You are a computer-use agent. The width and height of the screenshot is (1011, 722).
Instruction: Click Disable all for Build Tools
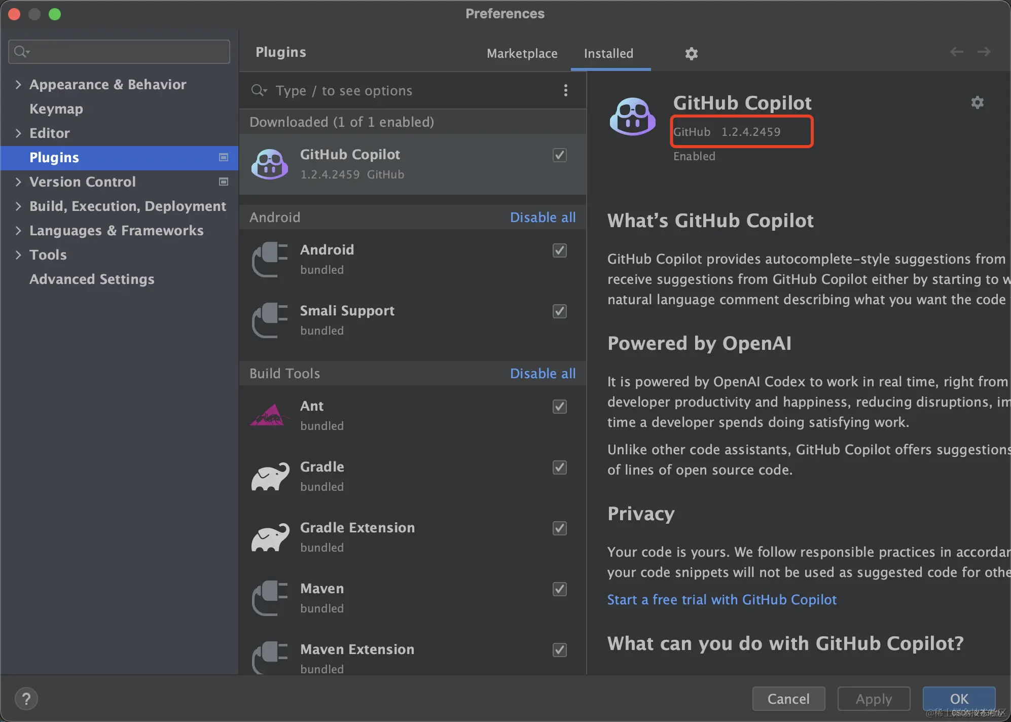click(543, 373)
